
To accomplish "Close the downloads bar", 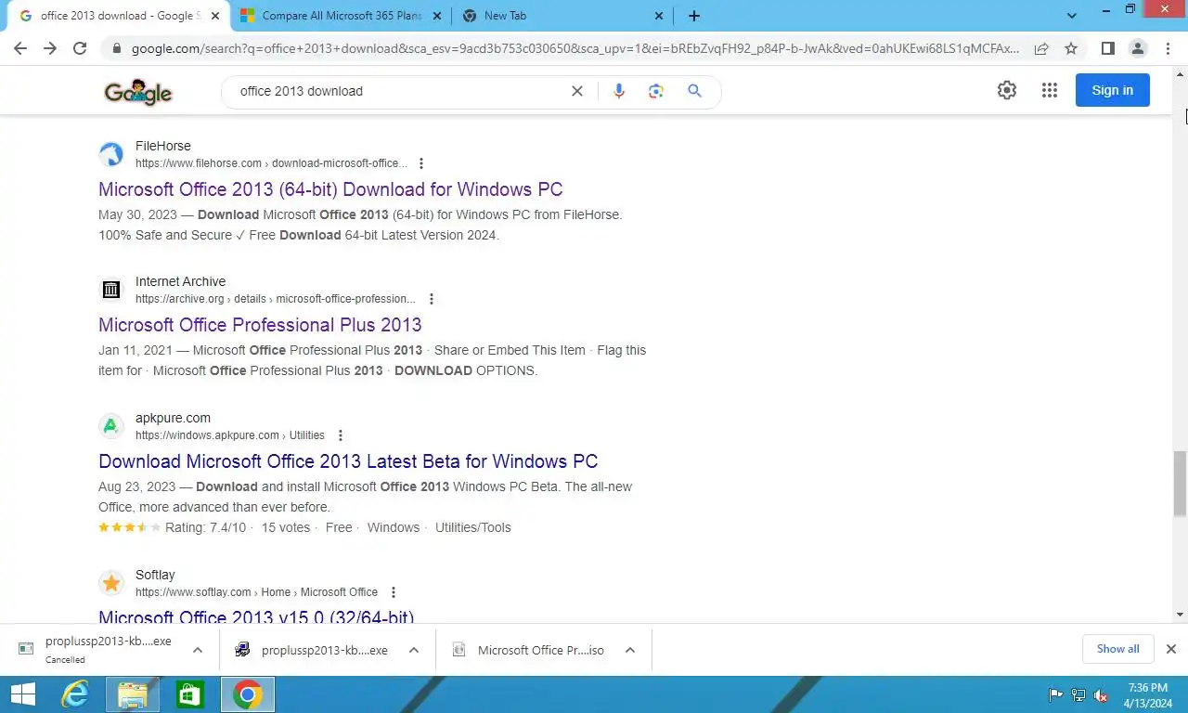I will [x=1171, y=649].
